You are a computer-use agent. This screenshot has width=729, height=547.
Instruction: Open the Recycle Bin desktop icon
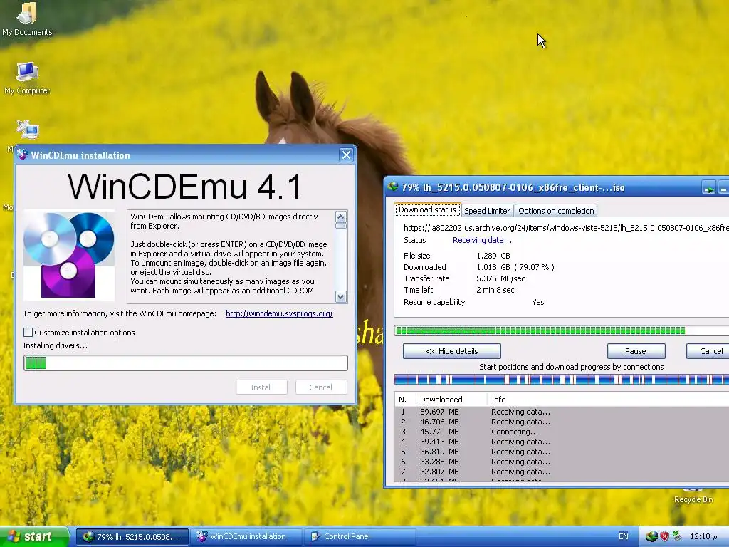click(x=693, y=496)
